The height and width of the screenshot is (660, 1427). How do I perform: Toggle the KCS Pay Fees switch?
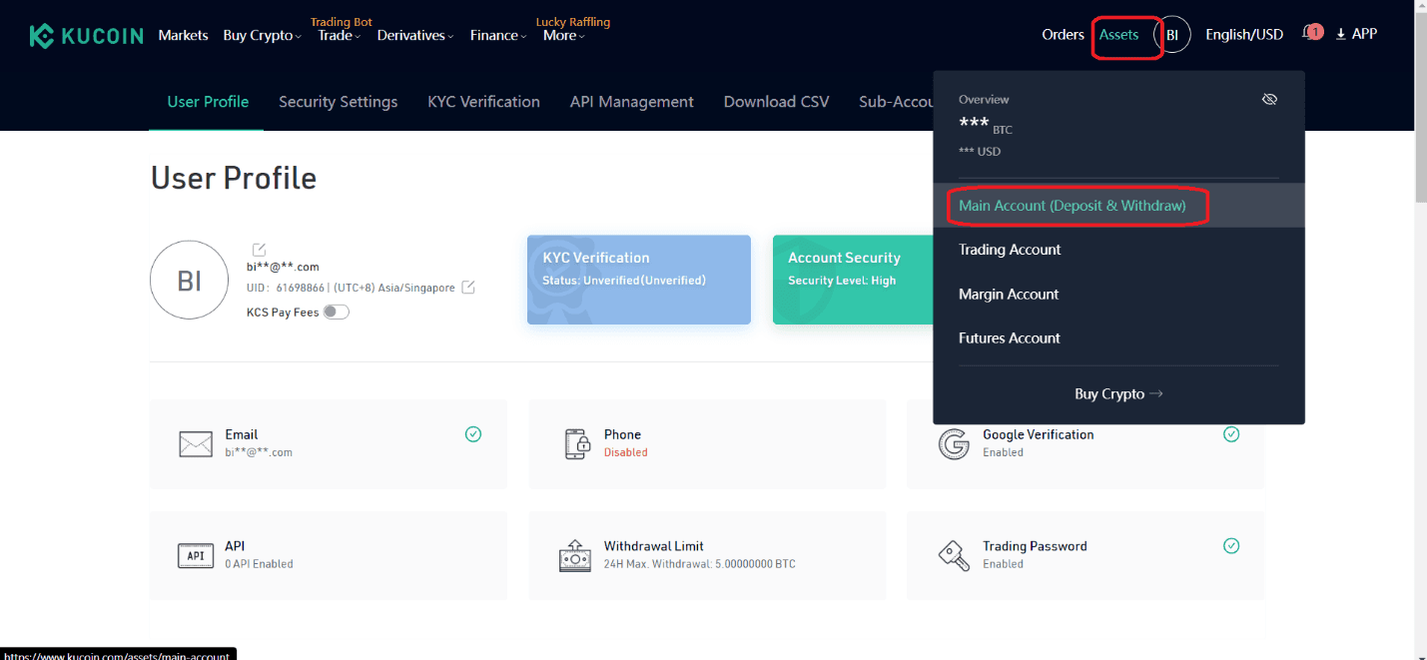click(337, 312)
